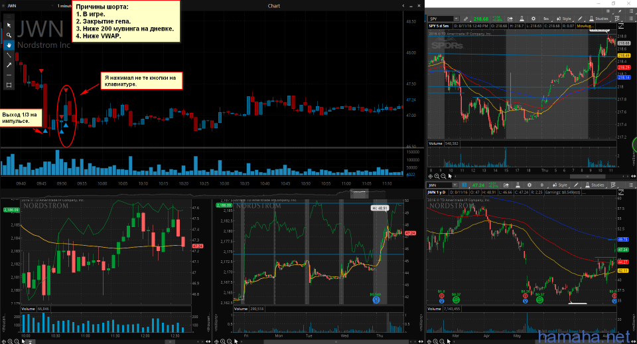The height and width of the screenshot is (344, 637).
Task: Select the horizontal line drawing tool
Action: click(x=9, y=75)
